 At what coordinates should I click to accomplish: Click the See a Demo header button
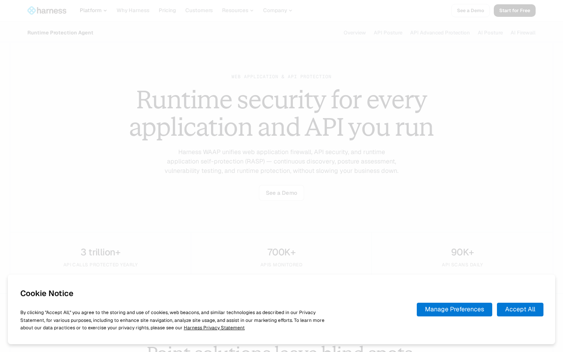[x=470, y=11]
